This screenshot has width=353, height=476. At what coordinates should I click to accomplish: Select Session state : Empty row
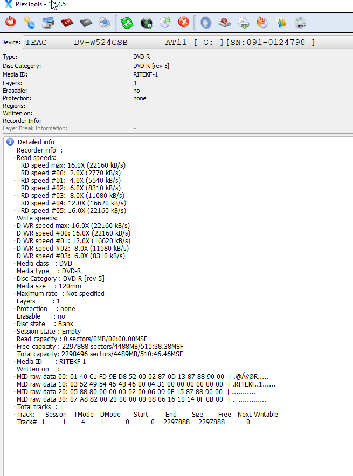(49, 332)
